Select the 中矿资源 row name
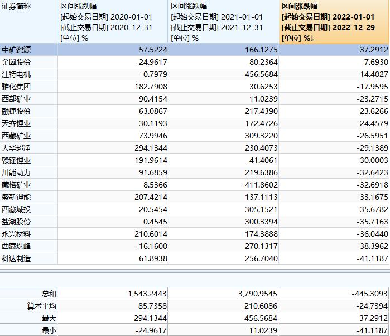 click(x=16, y=50)
